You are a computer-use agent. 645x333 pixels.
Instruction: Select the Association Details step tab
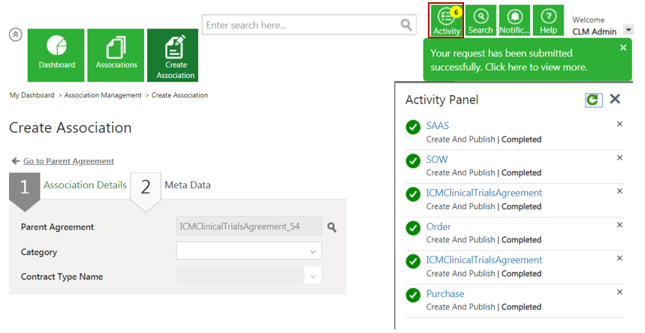click(x=85, y=185)
